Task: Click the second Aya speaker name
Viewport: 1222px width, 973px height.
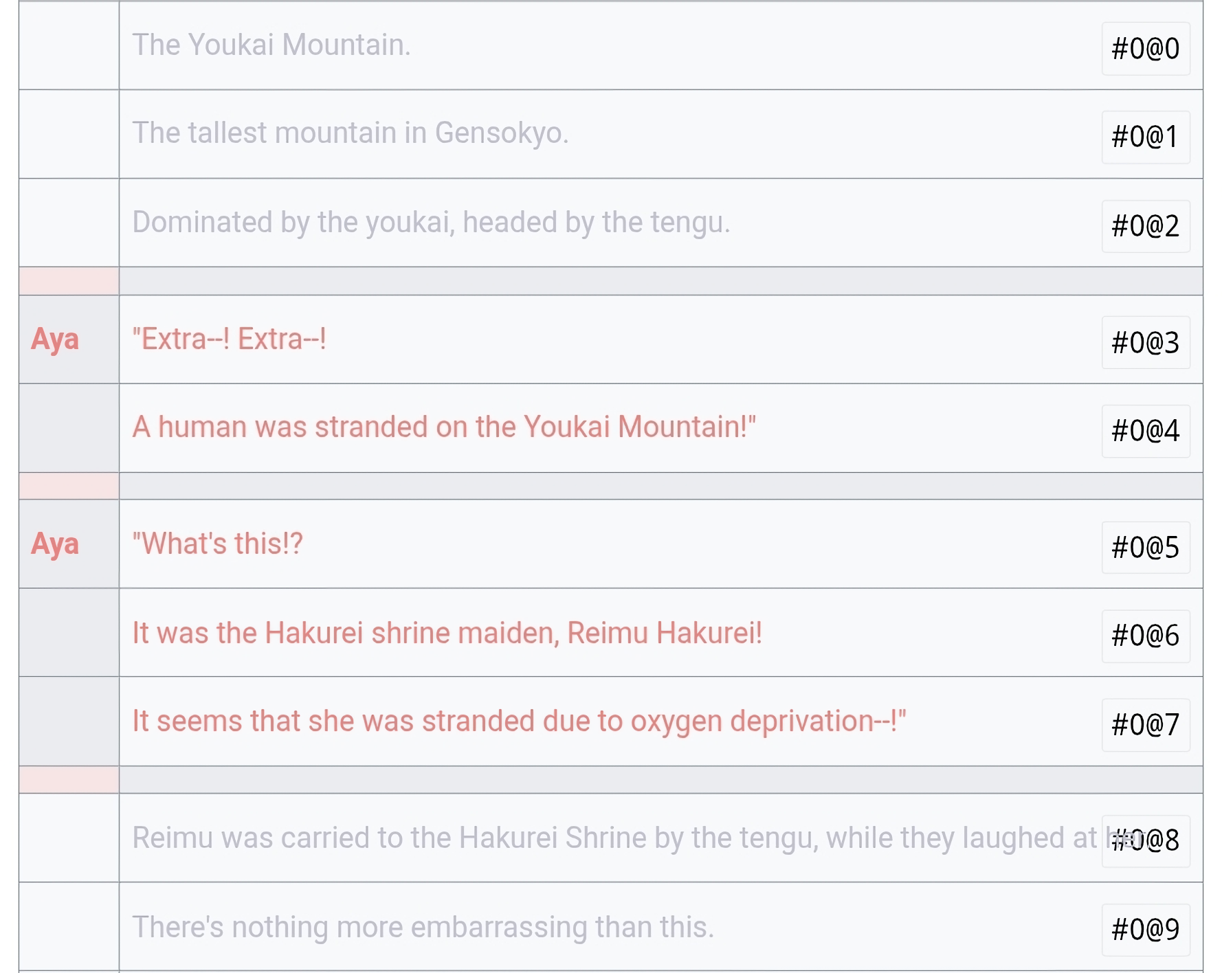Action: click(55, 544)
